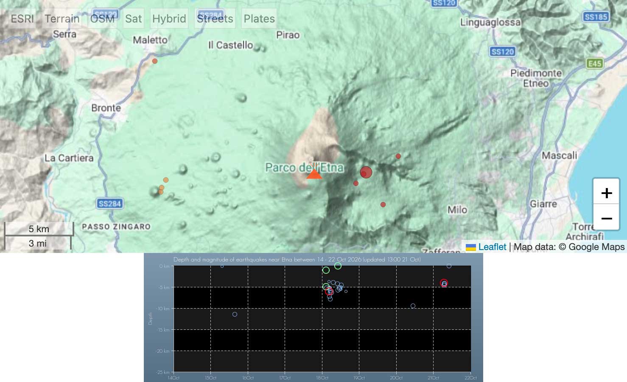Image resolution: width=627 pixels, height=382 pixels.
Task: Click the "Linguaglossa" town label
Action: 490,22
